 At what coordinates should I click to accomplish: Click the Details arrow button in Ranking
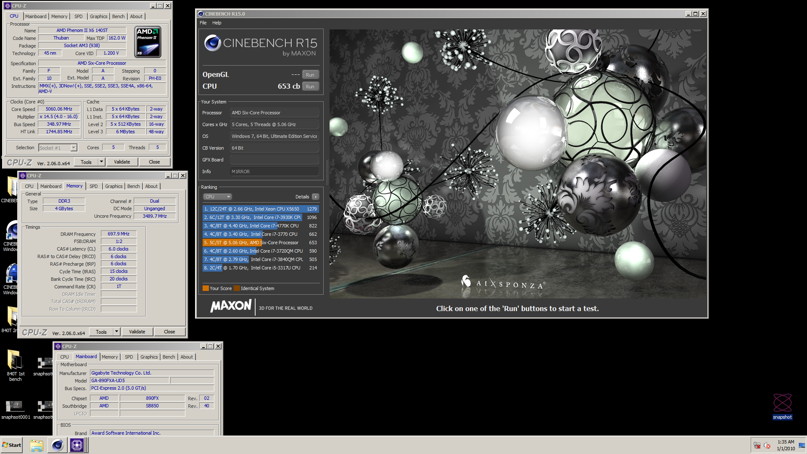click(x=316, y=197)
